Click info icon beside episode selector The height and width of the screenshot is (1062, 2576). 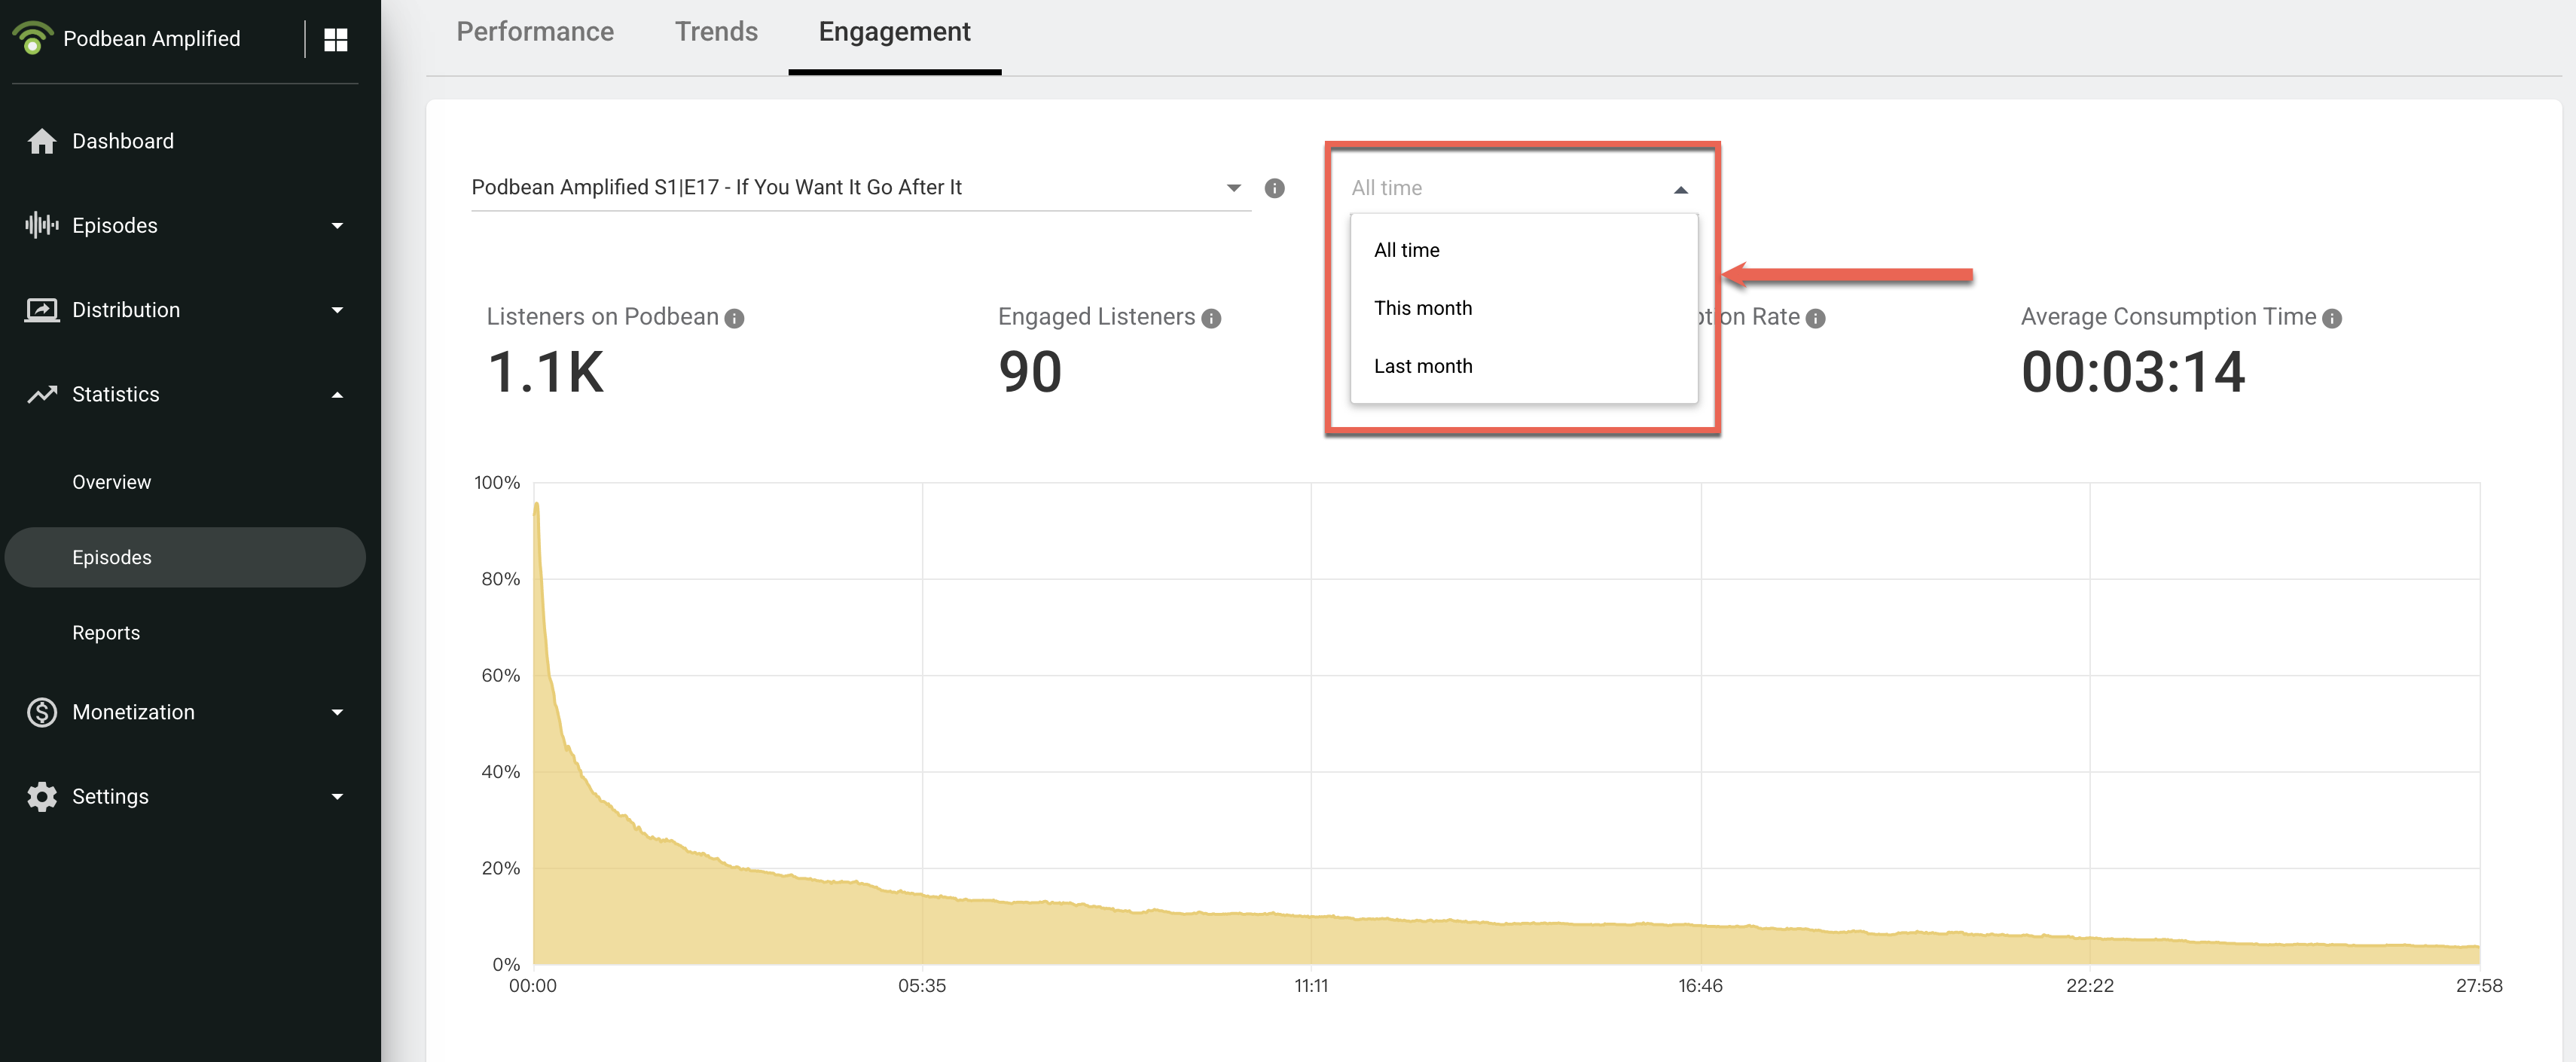(x=1274, y=188)
